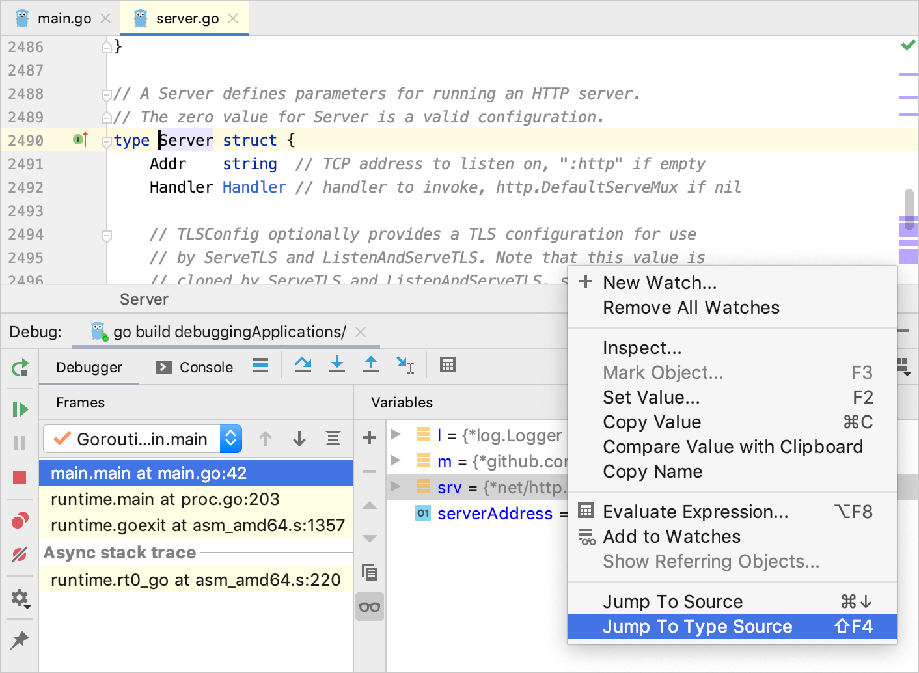Stop the debug session with the red square
Image resolution: width=919 pixels, height=673 pixels.
pyautogui.click(x=20, y=477)
